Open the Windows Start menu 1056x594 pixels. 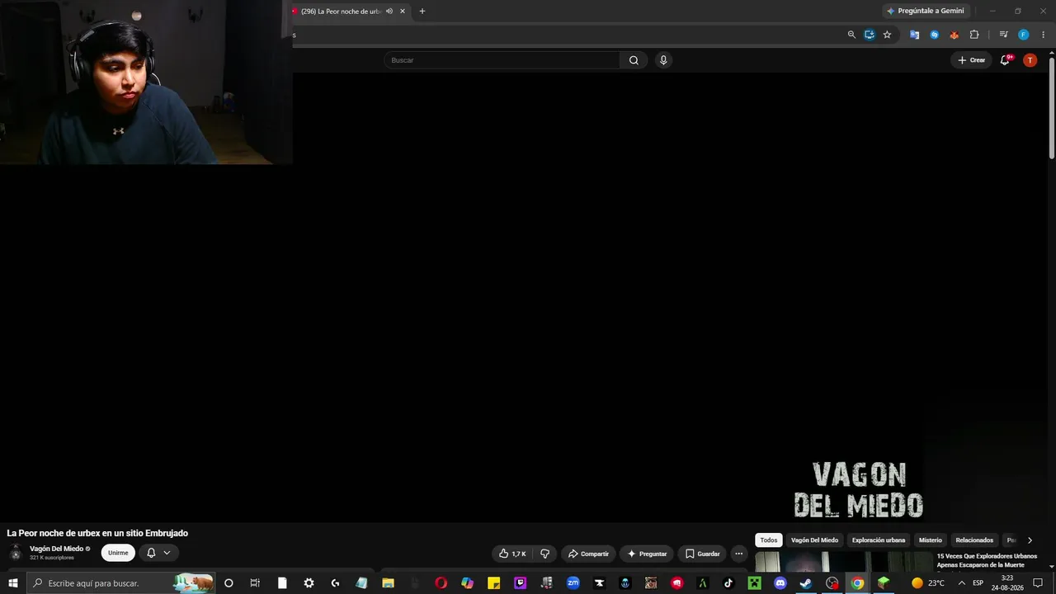13,583
